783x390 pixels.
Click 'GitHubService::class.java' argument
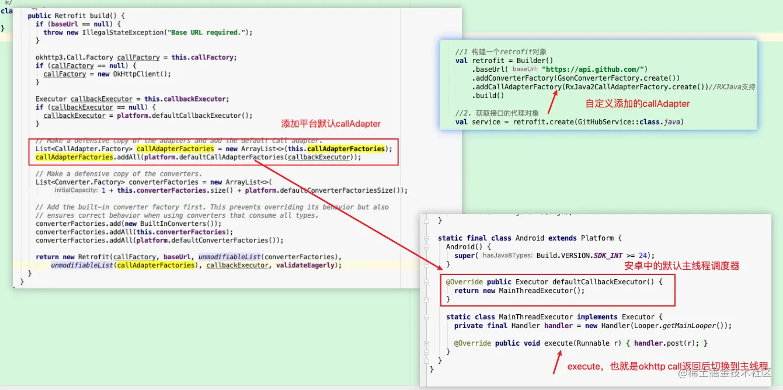[x=628, y=122]
